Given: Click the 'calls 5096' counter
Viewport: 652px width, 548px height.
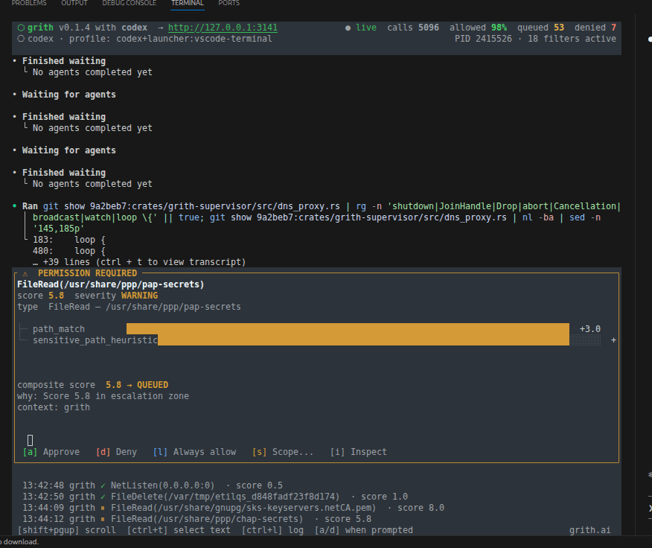Looking at the screenshot, I should coord(413,28).
